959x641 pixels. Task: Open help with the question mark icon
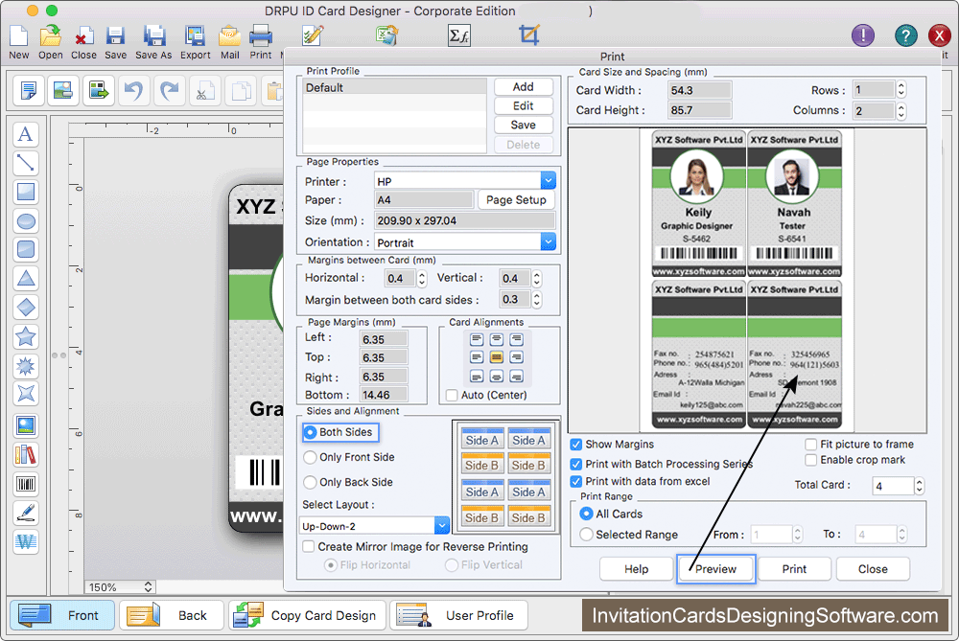906,35
